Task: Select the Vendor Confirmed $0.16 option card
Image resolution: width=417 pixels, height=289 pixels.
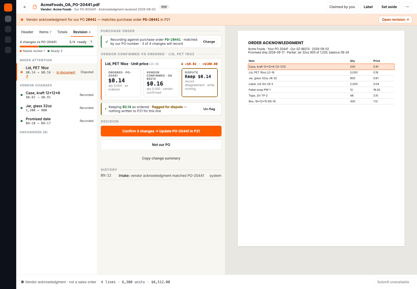Action: click(161, 83)
